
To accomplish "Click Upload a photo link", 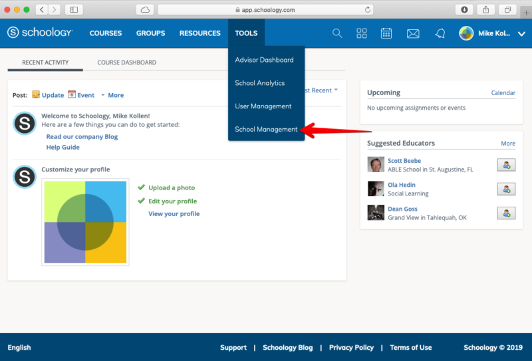I will tap(172, 187).
